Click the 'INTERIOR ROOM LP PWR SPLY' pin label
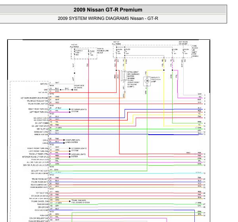238x222 pixels. (x=35, y=157)
